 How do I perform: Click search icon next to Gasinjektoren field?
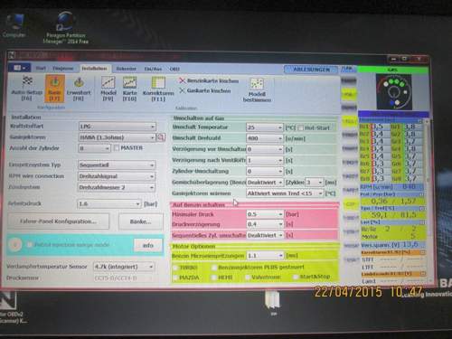pyautogui.click(x=161, y=137)
